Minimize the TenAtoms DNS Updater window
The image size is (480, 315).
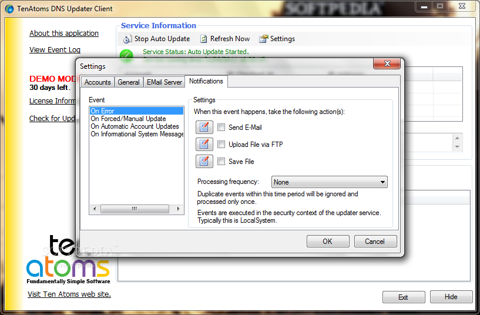click(x=424, y=6)
